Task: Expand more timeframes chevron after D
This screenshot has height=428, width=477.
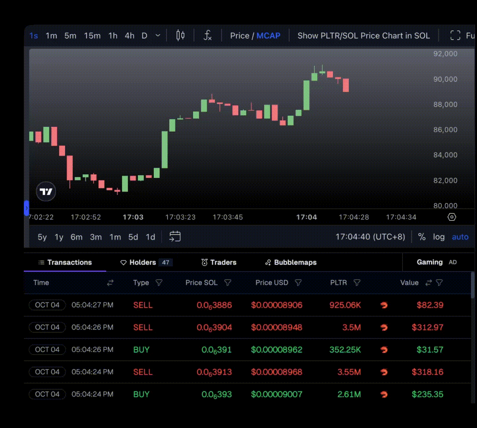Action: 158,35
